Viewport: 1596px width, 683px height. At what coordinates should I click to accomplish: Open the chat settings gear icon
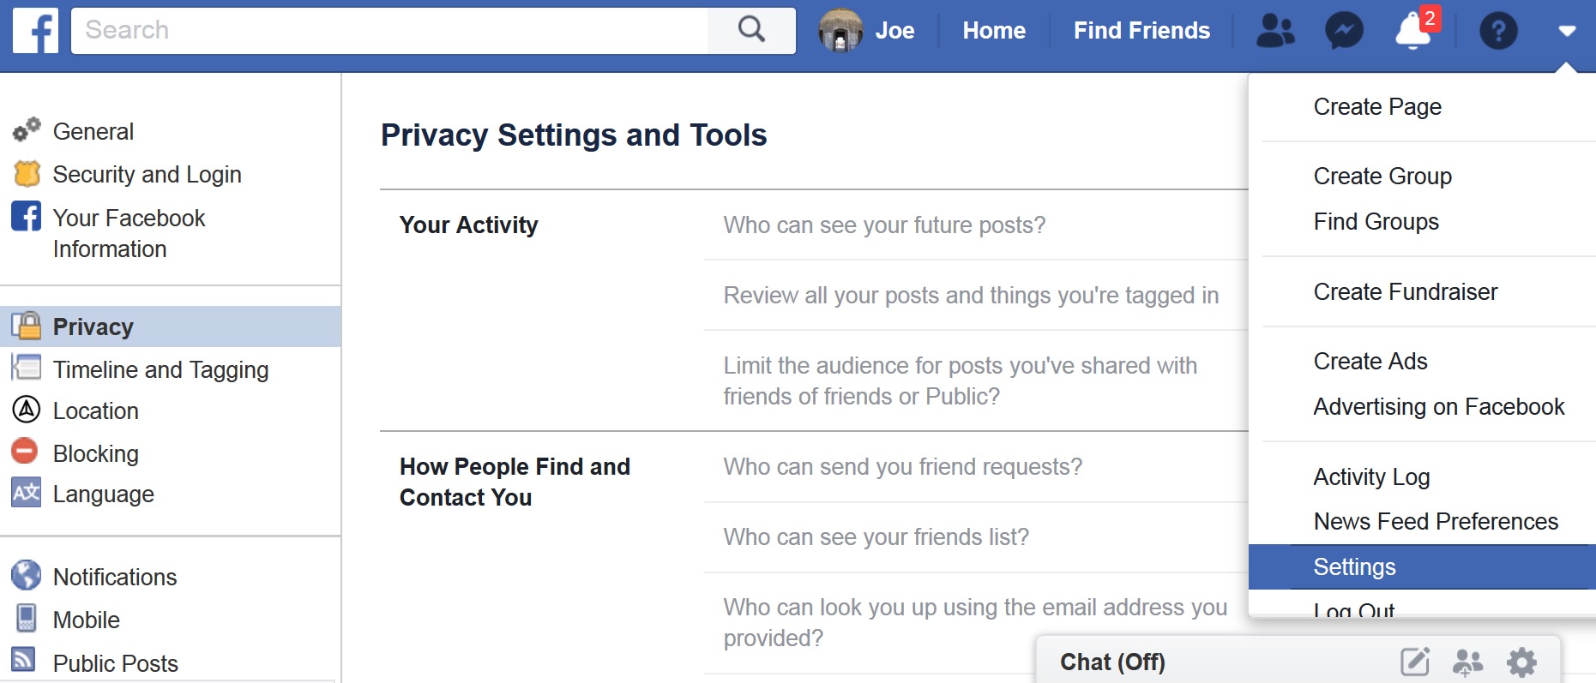[x=1521, y=662]
